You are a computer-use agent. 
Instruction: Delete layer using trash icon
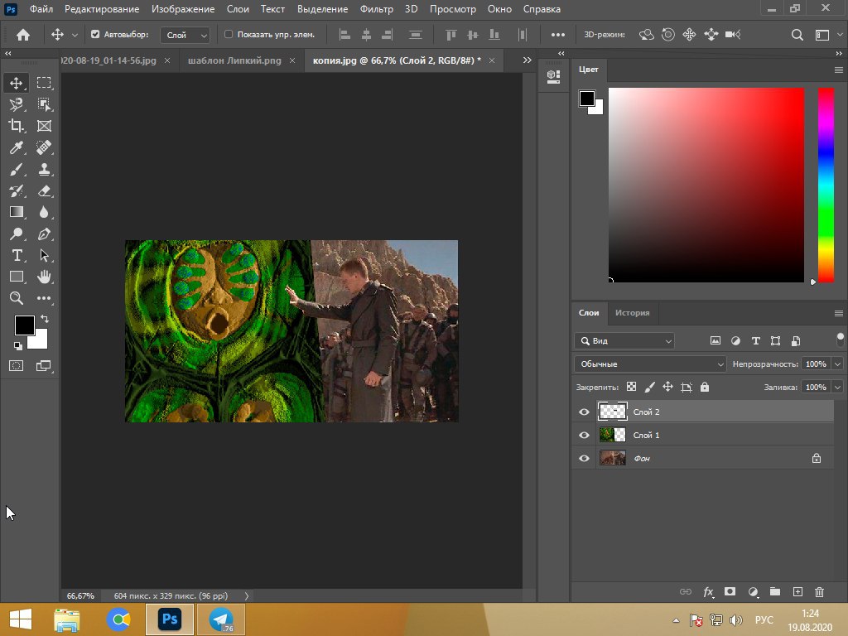[820, 592]
